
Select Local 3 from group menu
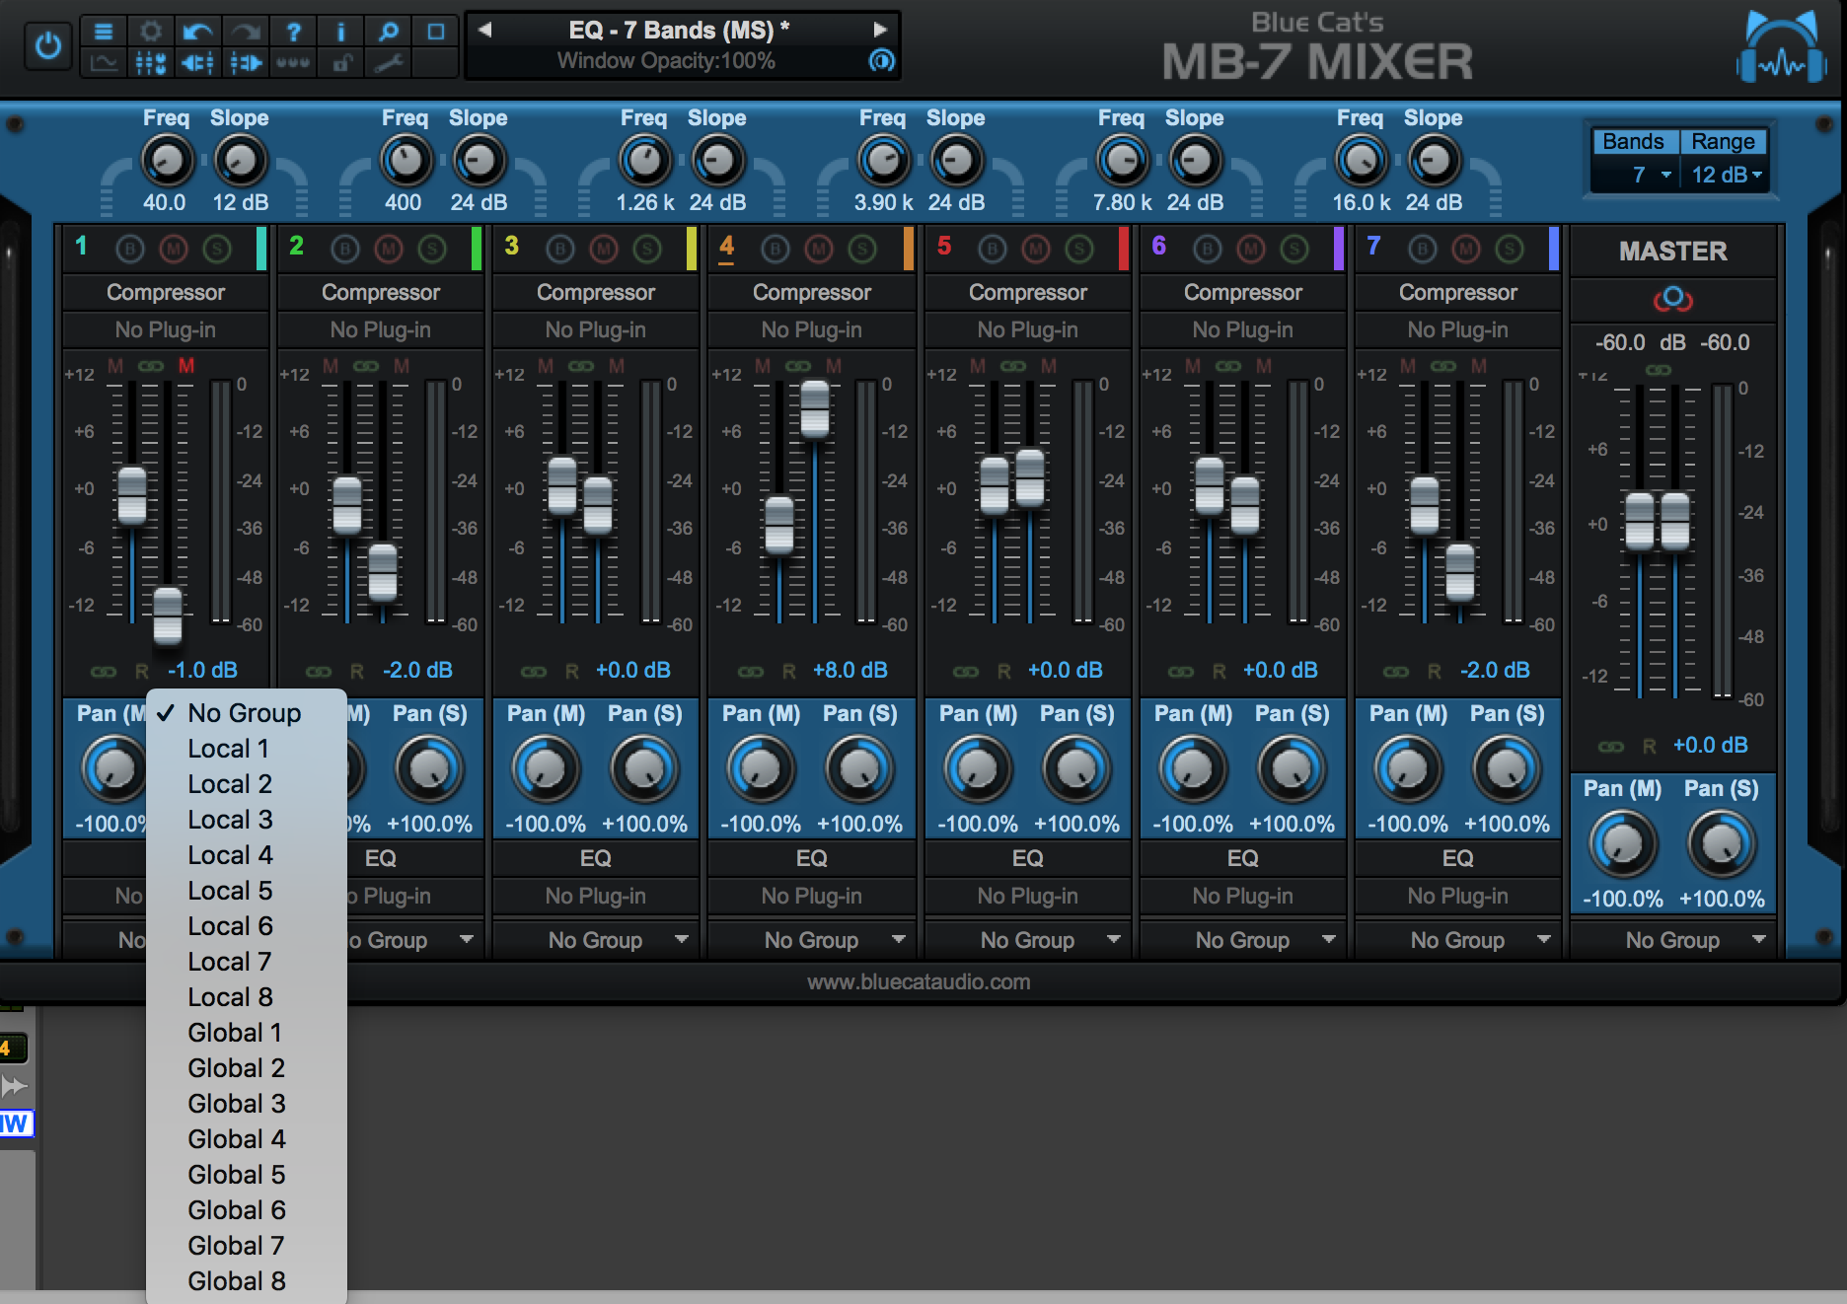[230, 820]
